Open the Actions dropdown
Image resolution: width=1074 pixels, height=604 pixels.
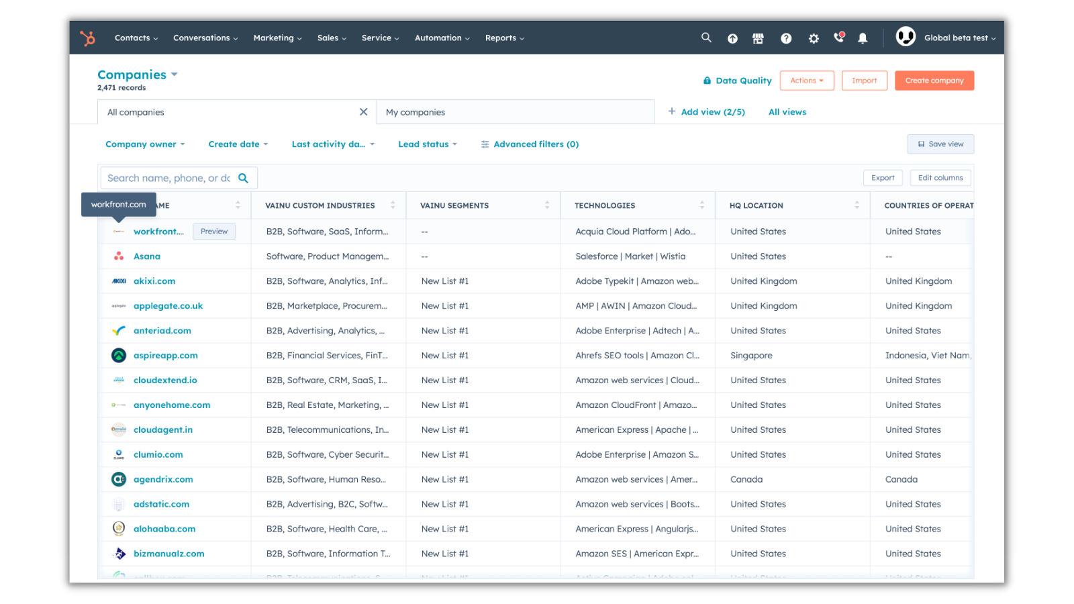click(806, 81)
